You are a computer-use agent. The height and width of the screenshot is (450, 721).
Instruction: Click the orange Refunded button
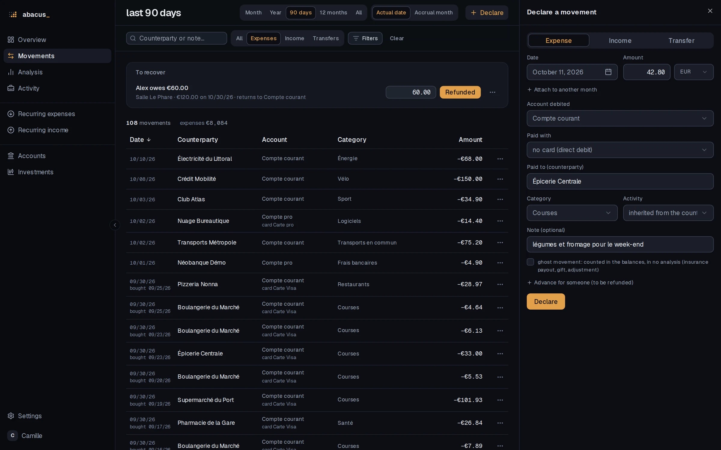coord(460,92)
